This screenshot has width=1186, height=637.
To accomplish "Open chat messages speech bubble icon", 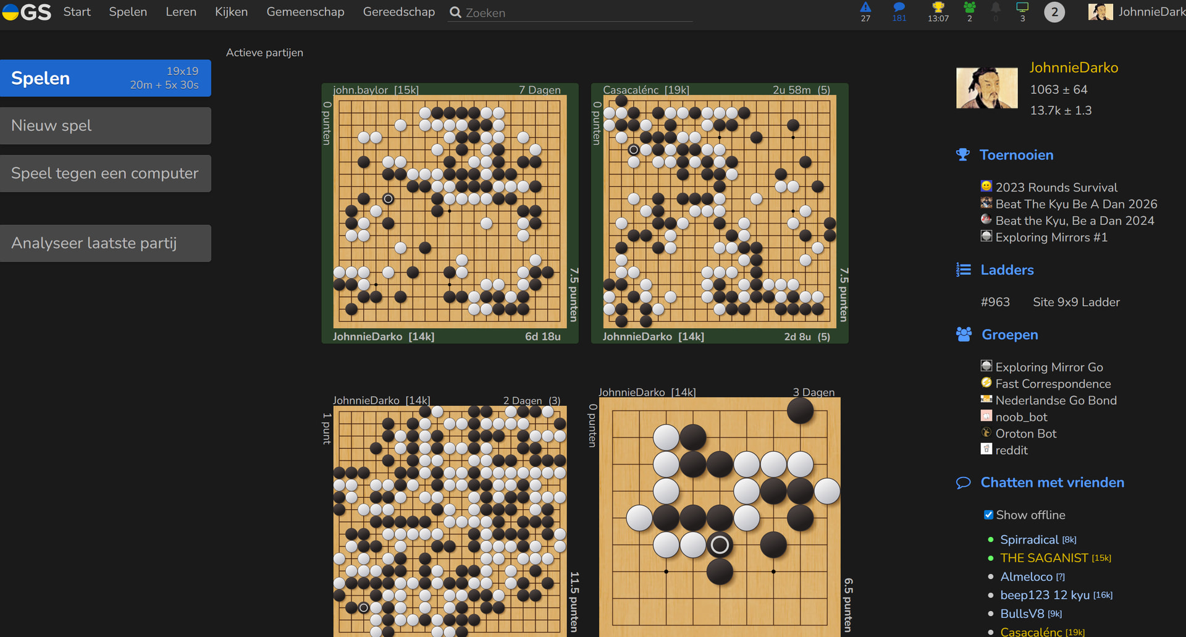I will pos(899,8).
